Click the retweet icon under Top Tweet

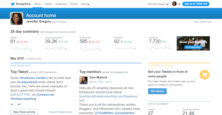[x=12, y=105]
